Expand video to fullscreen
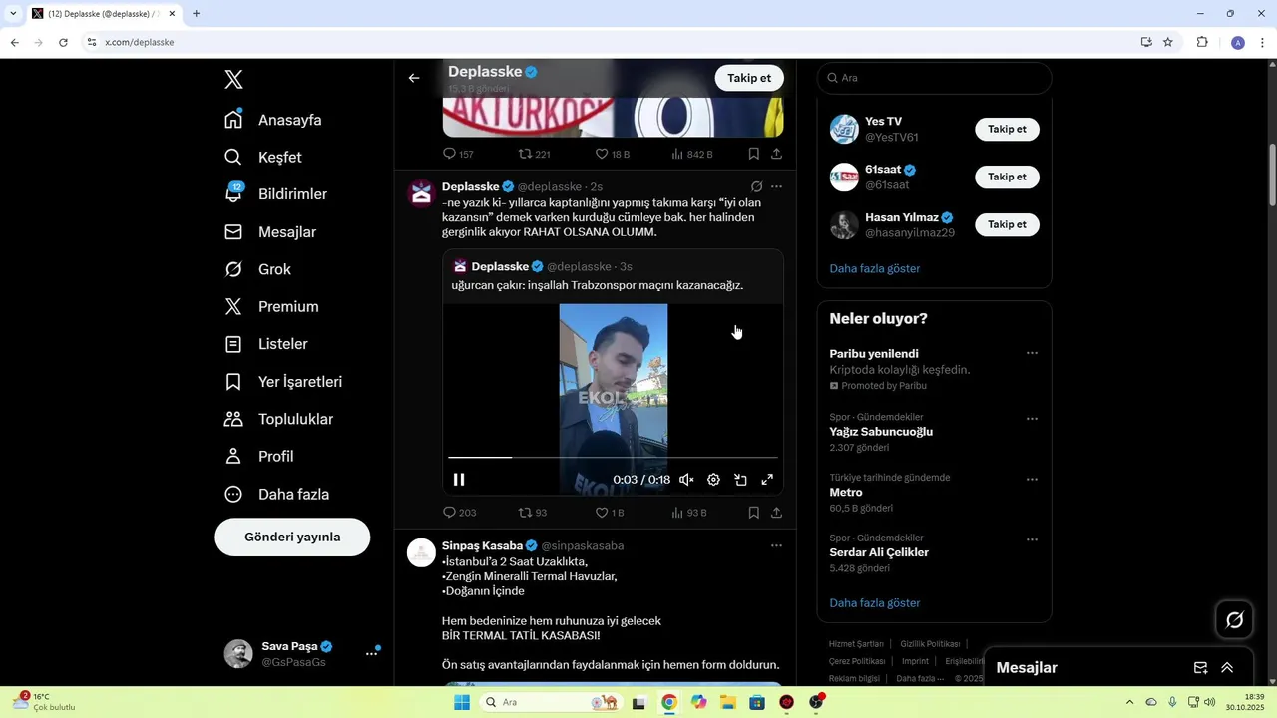The image size is (1277, 718). [x=767, y=480]
